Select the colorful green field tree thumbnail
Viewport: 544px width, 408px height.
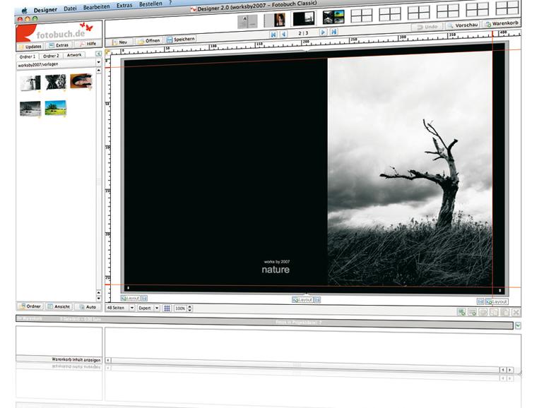pyautogui.click(x=56, y=108)
